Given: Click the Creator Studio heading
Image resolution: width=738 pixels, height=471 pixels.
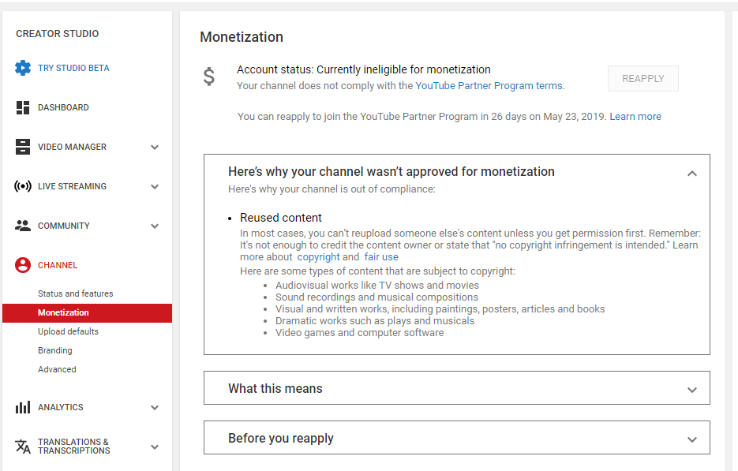Looking at the screenshot, I should pos(58,34).
